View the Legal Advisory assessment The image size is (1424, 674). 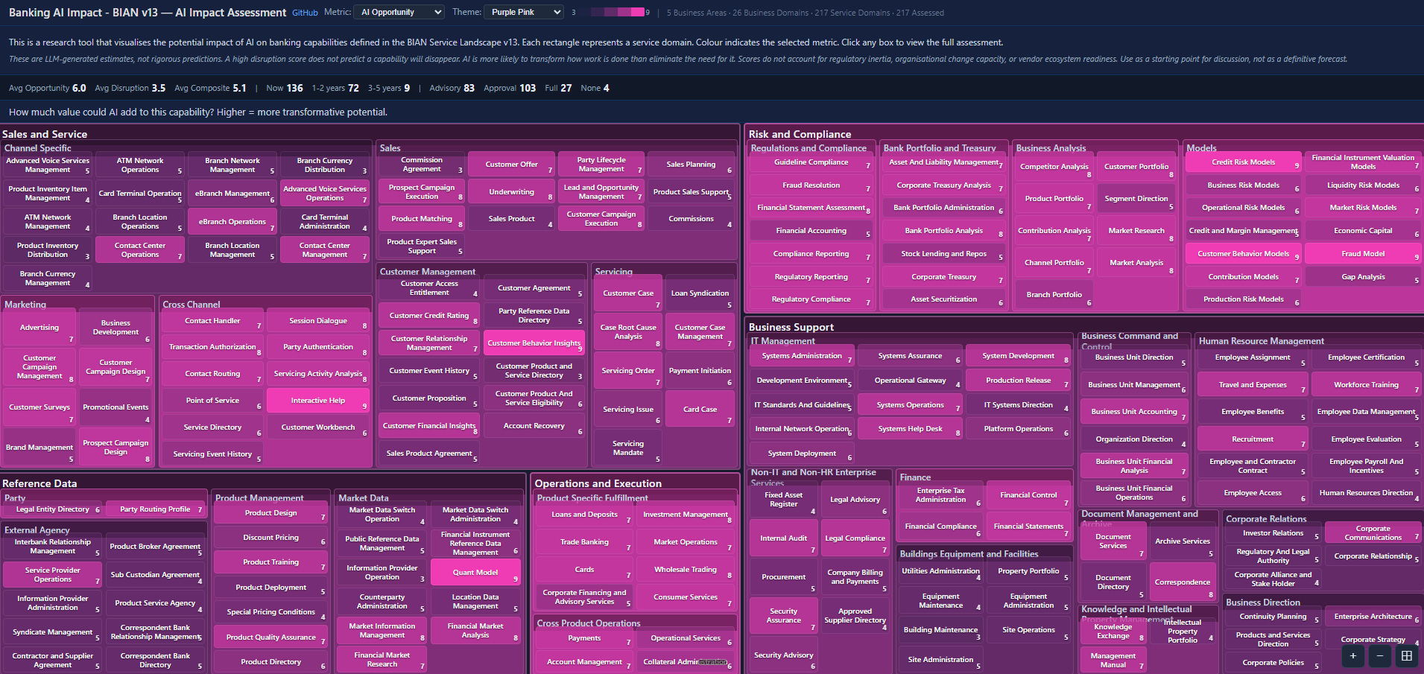[x=855, y=500]
